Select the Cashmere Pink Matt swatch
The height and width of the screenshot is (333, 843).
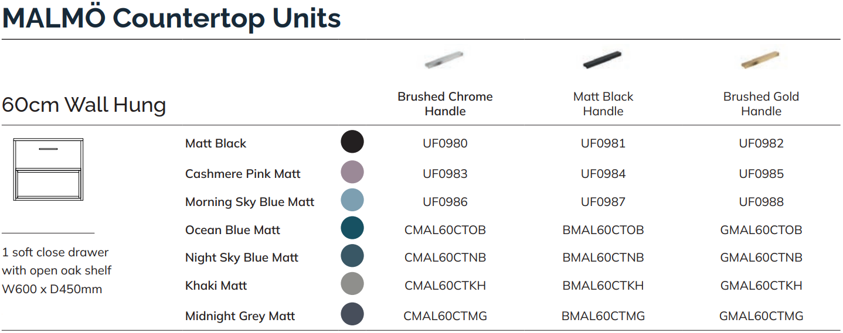[352, 173]
